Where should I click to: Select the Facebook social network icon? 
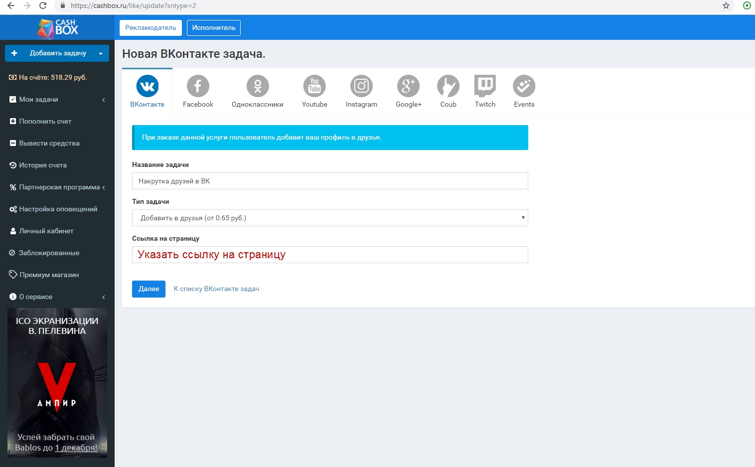point(198,86)
